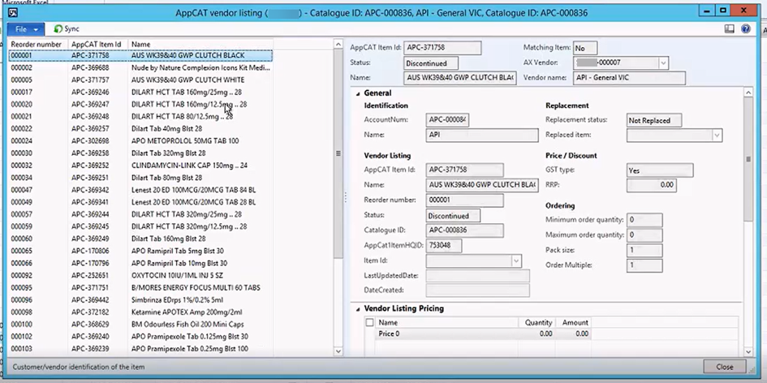Click the Minimum order quantity field
Screen dimensions: 767x383
(x=644, y=220)
